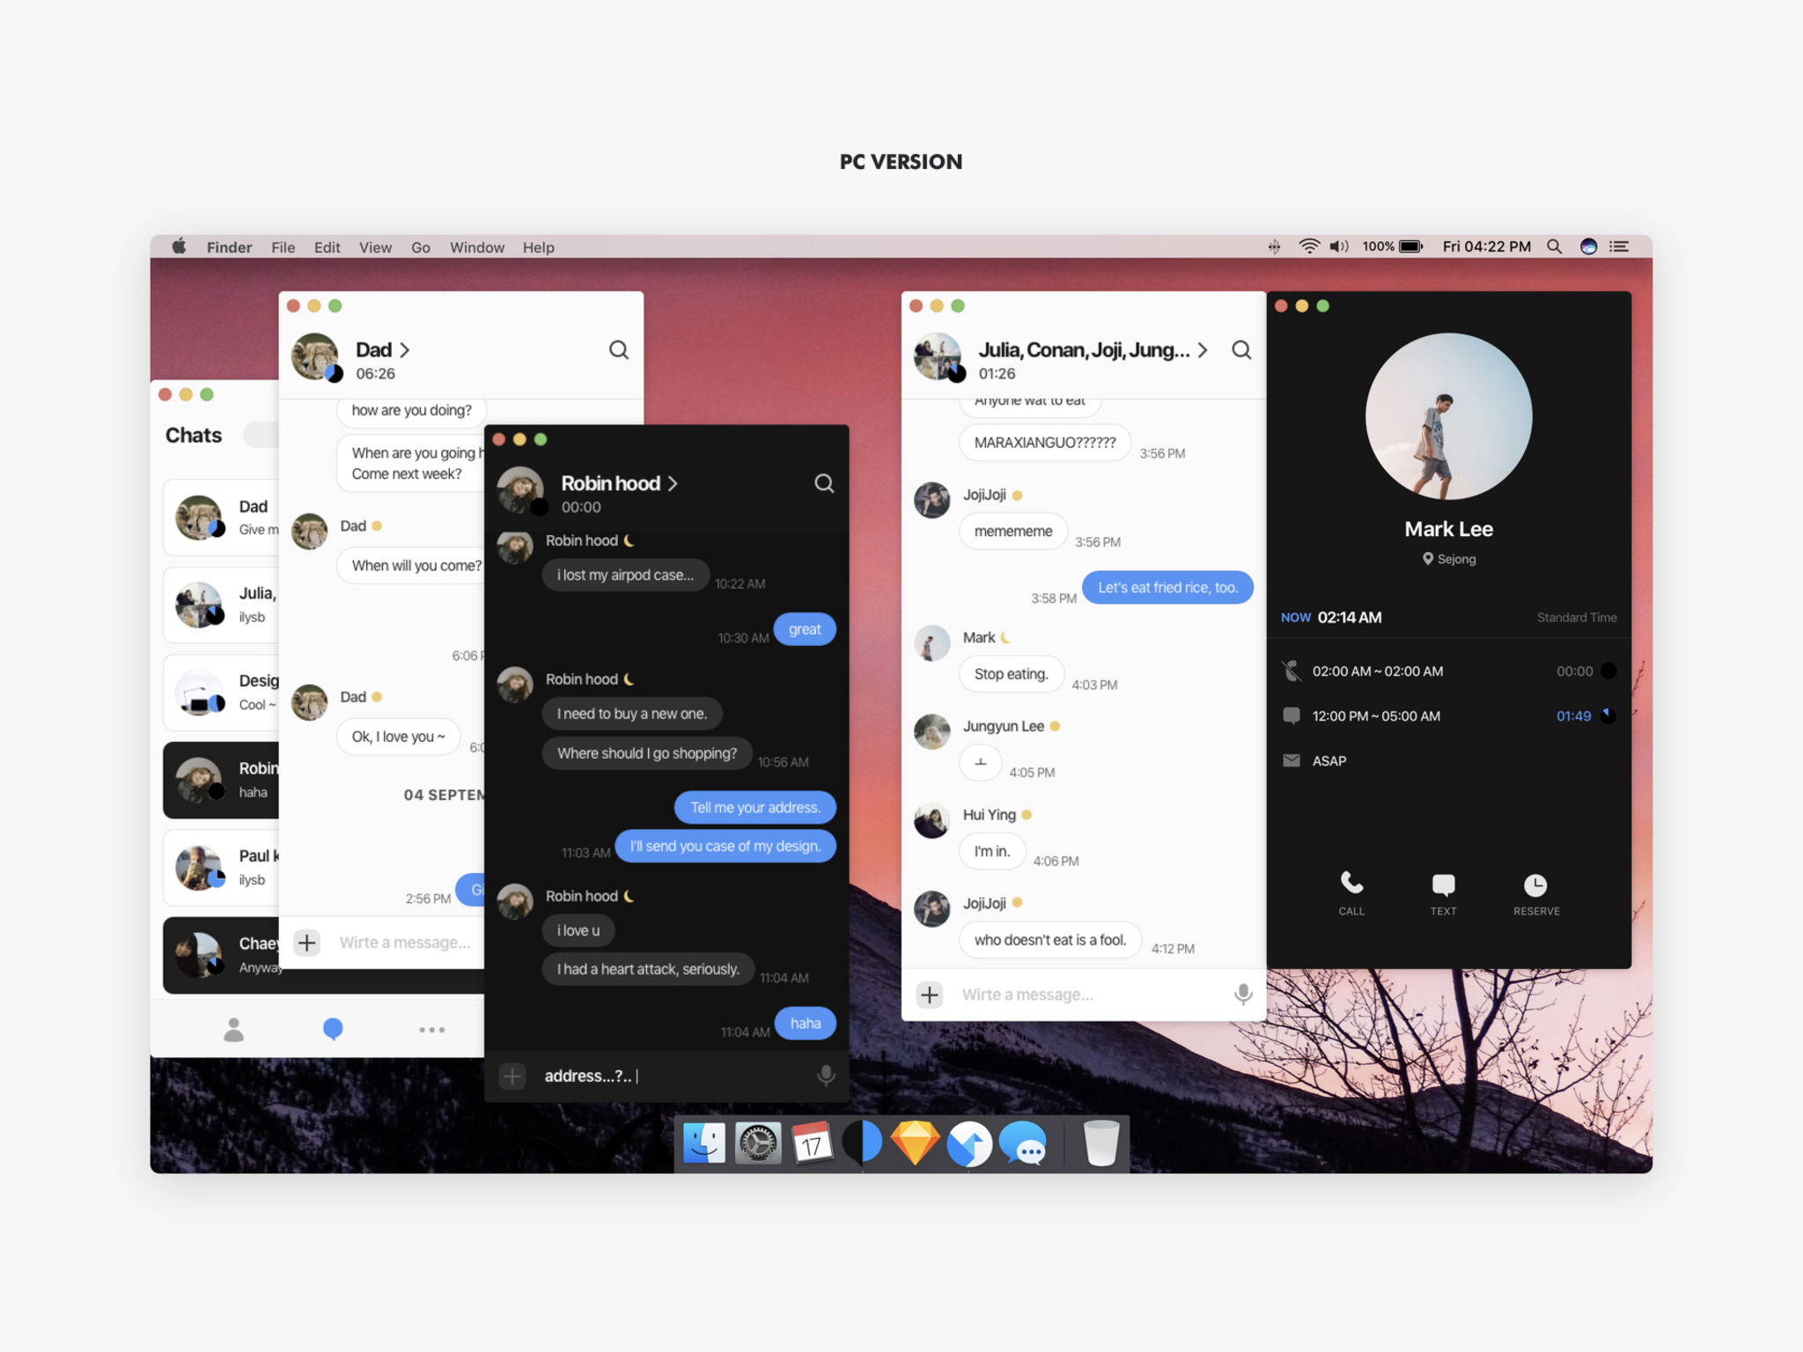Viewport: 1803px width, 1352px height.
Task: Open System Preferences from the dock
Action: pyautogui.click(x=758, y=1143)
